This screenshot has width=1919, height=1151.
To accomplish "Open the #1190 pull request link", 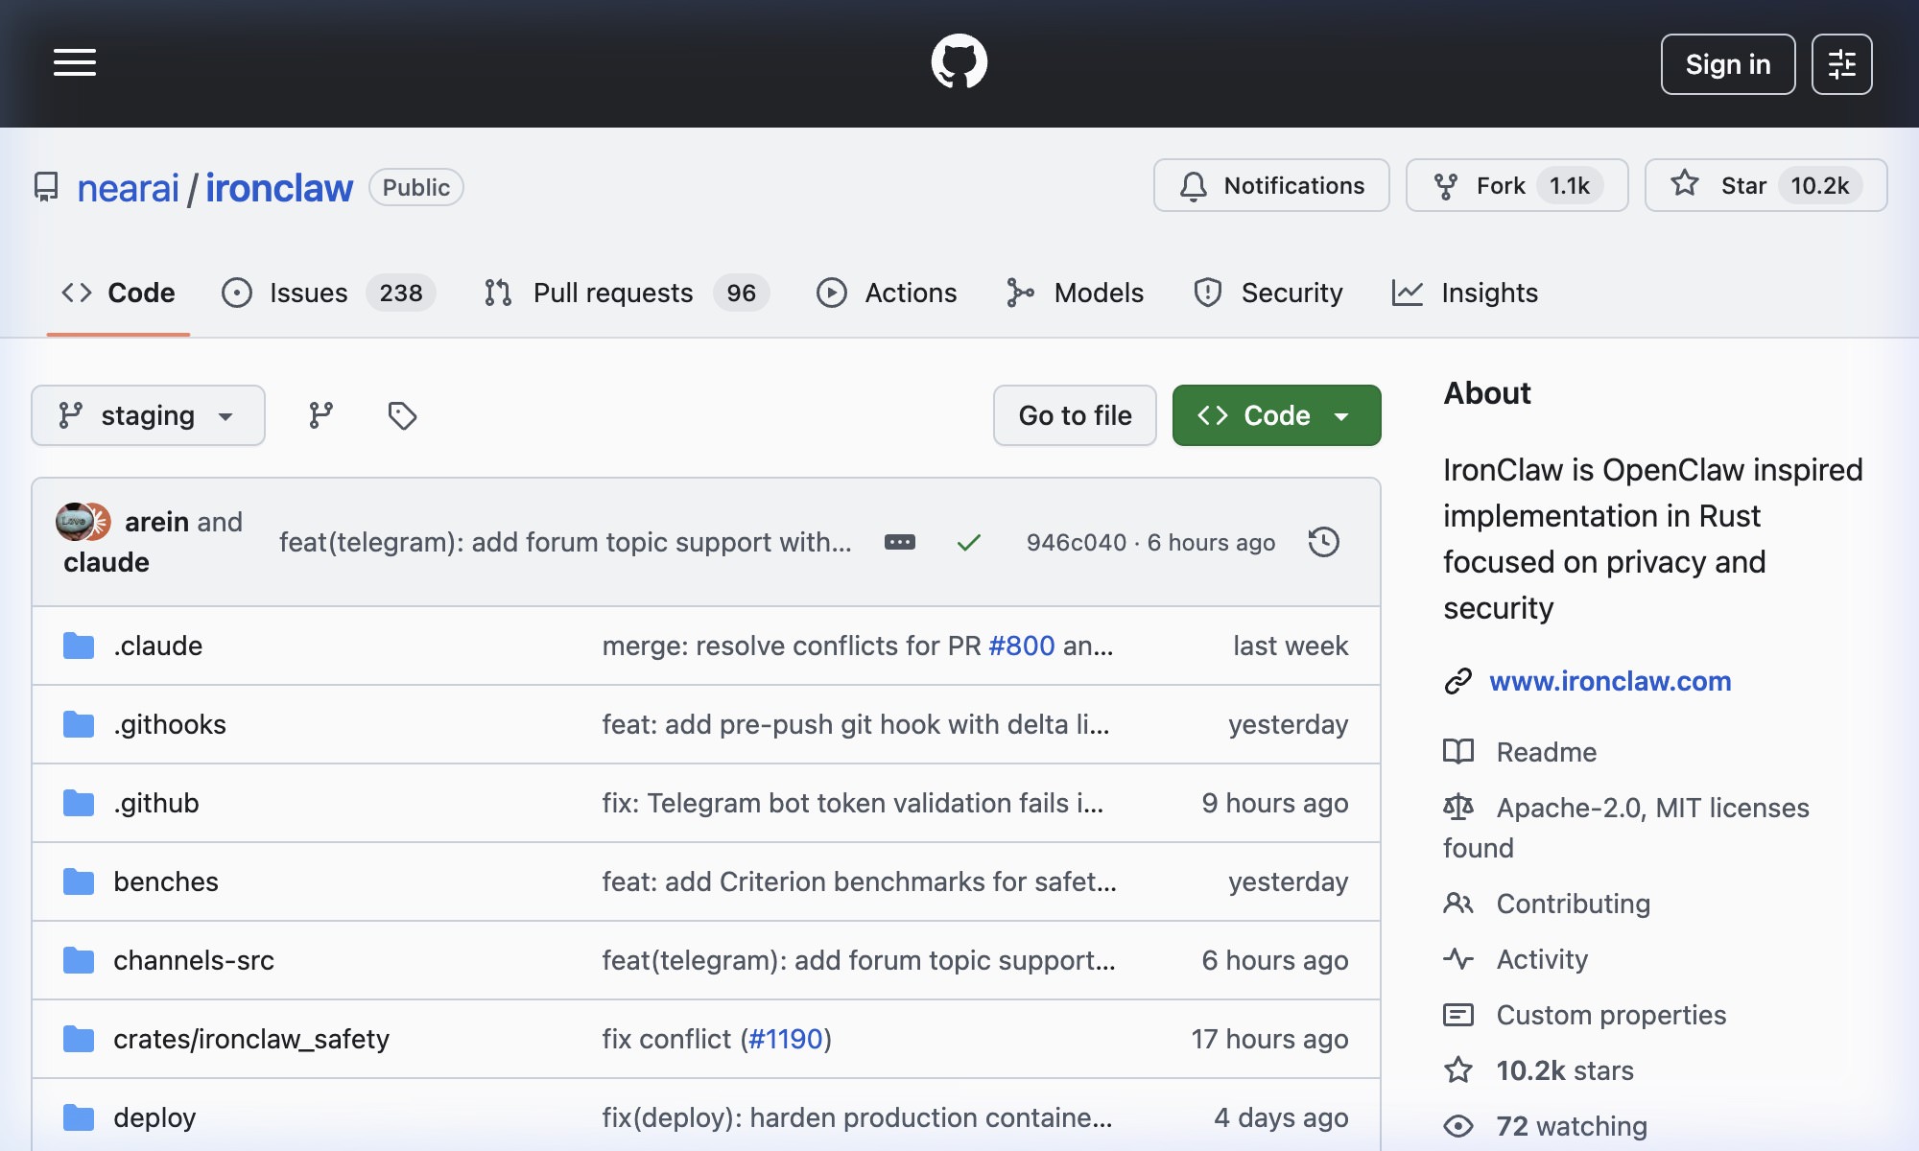I will pyautogui.click(x=786, y=1039).
